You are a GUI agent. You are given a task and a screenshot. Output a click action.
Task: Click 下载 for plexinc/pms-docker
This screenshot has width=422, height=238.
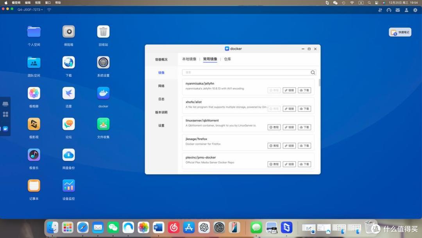tap(304, 164)
